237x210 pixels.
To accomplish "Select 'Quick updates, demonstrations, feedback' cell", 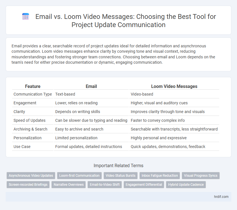I will (x=174, y=147).
